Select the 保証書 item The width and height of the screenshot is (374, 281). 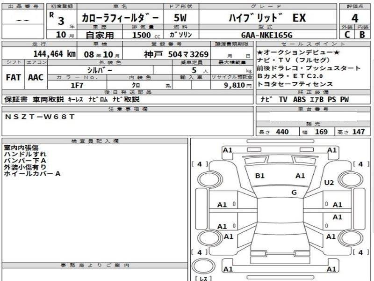[x=16, y=99]
